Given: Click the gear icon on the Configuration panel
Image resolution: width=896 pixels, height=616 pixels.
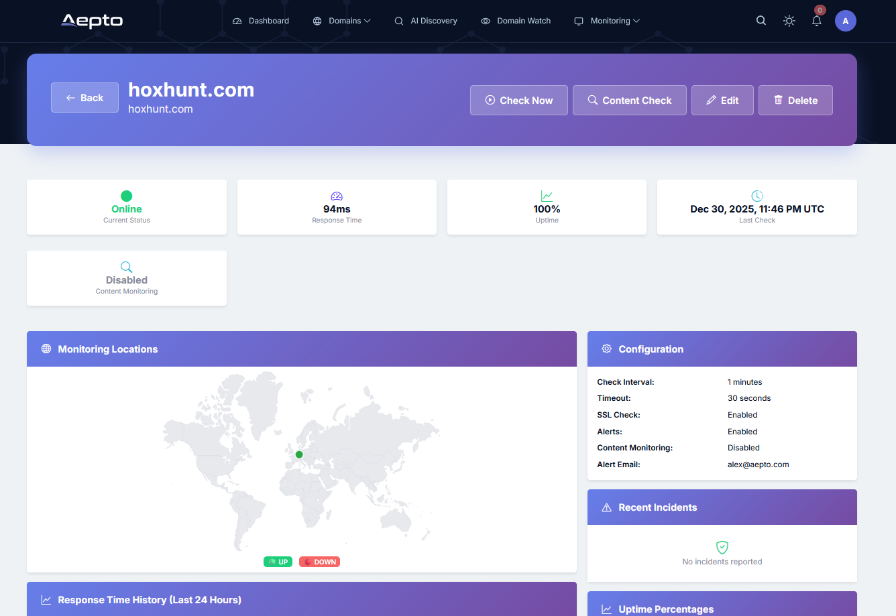Looking at the screenshot, I should pyautogui.click(x=606, y=349).
